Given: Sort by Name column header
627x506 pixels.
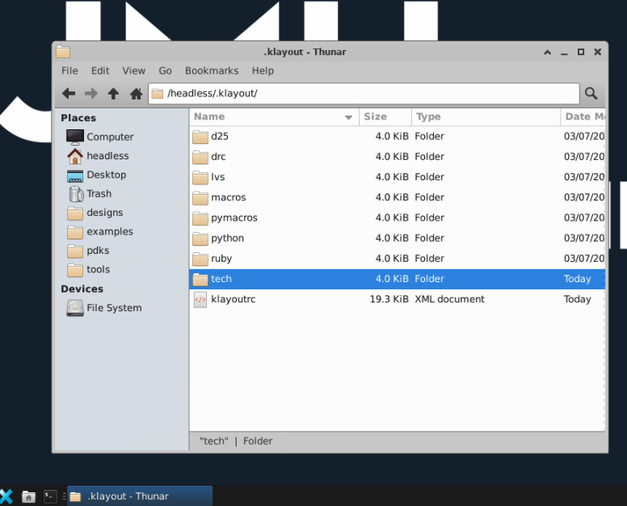Looking at the screenshot, I should [x=274, y=116].
